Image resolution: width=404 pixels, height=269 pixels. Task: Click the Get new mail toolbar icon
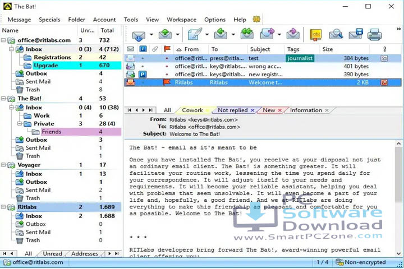click(139, 35)
